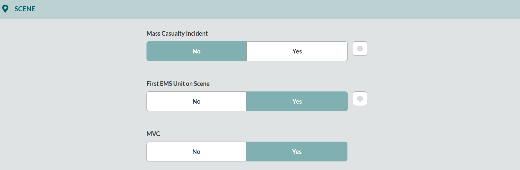Mark the call as not an MVC
This screenshot has height=170, width=520.
(196, 152)
